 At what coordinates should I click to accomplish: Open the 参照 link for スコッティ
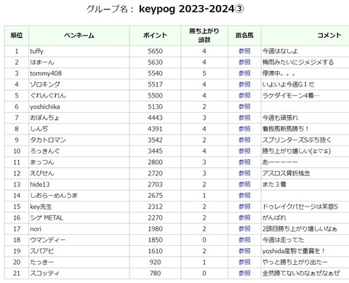coord(244,274)
